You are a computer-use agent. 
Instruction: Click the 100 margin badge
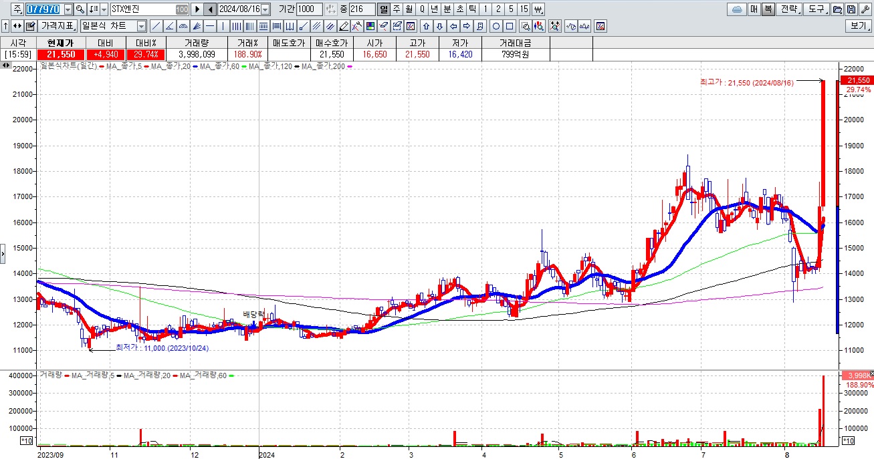click(182, 9)
